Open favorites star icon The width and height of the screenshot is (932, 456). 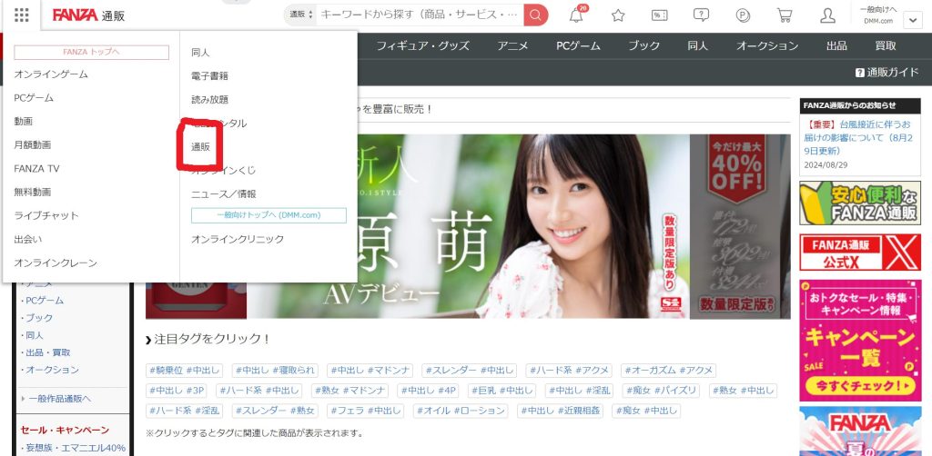pos(618,15)
